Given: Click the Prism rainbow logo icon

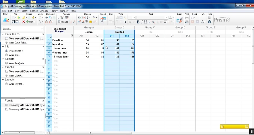Looking at the screenshot, I should click(6, 20).
